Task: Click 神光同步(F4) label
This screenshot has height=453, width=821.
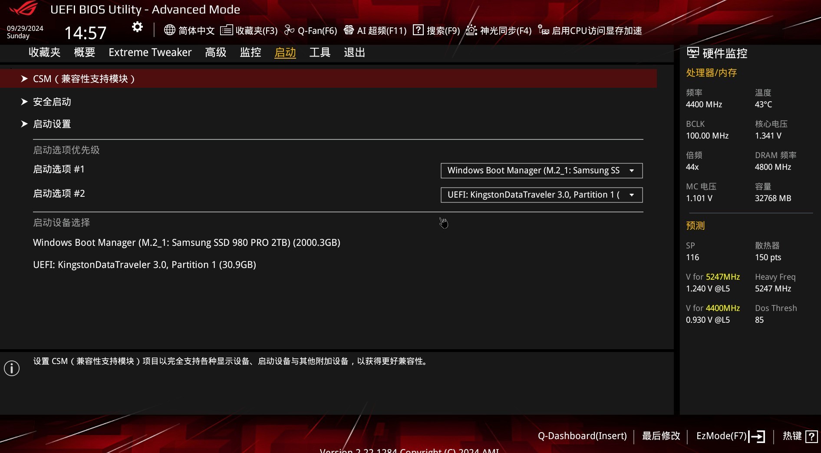Action: 506,30
